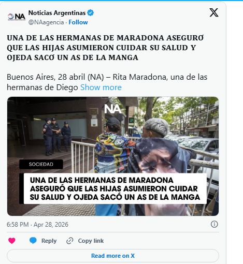Click the NA watermark on image
This screenshot has height=264, width=243.
pos(113,109)
